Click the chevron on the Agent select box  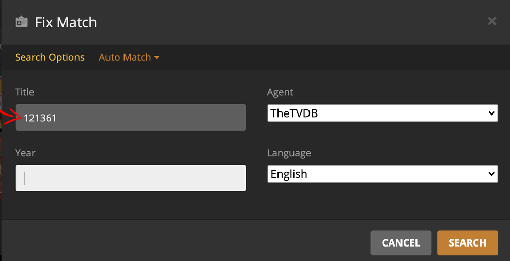pos(491,113)
